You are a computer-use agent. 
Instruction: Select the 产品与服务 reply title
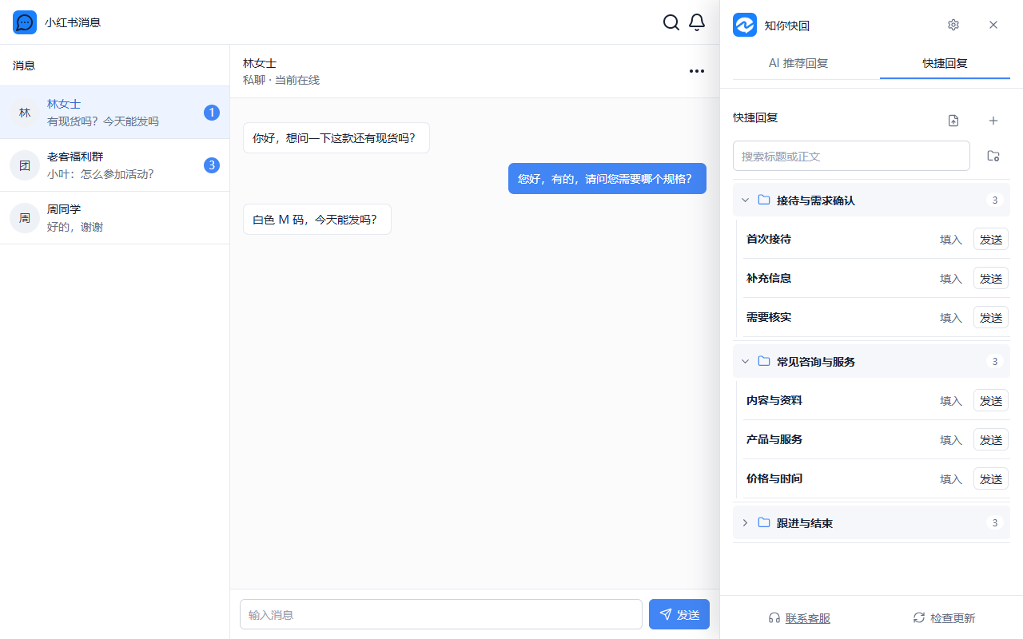tap(774, 439)
